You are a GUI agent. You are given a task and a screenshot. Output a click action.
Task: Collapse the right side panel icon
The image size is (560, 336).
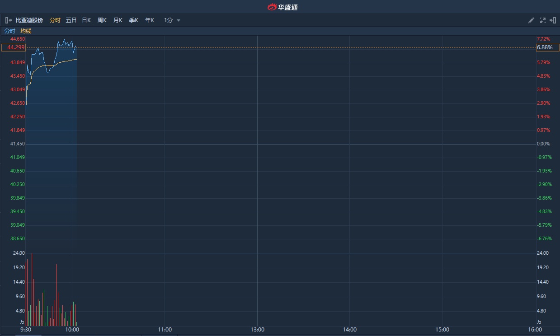click(x=552, y=20)
